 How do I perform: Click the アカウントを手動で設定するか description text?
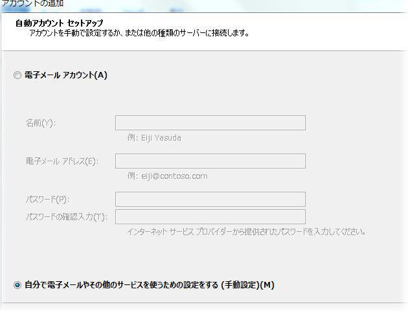(139, 32)
